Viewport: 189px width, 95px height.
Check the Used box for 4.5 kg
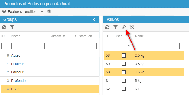(124, 72)
